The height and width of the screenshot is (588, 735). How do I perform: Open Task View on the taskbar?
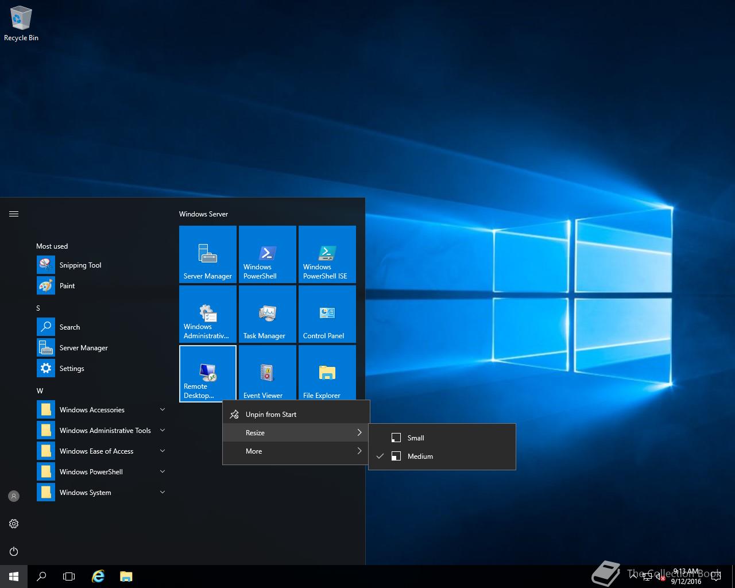coord(69,577)
